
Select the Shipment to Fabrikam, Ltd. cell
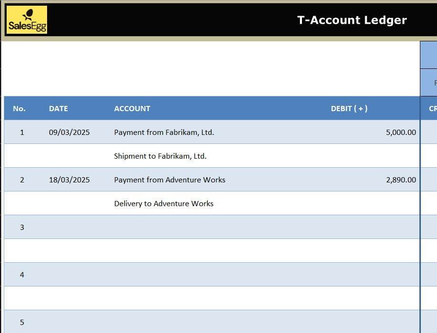click(160, 156)
